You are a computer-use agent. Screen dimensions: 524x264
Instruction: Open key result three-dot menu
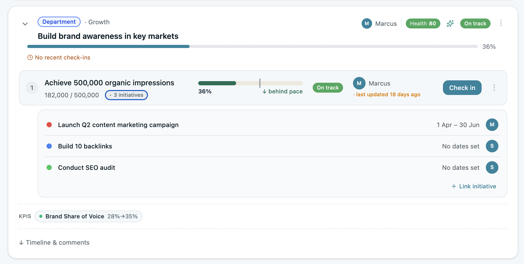[x=494, y=88]
